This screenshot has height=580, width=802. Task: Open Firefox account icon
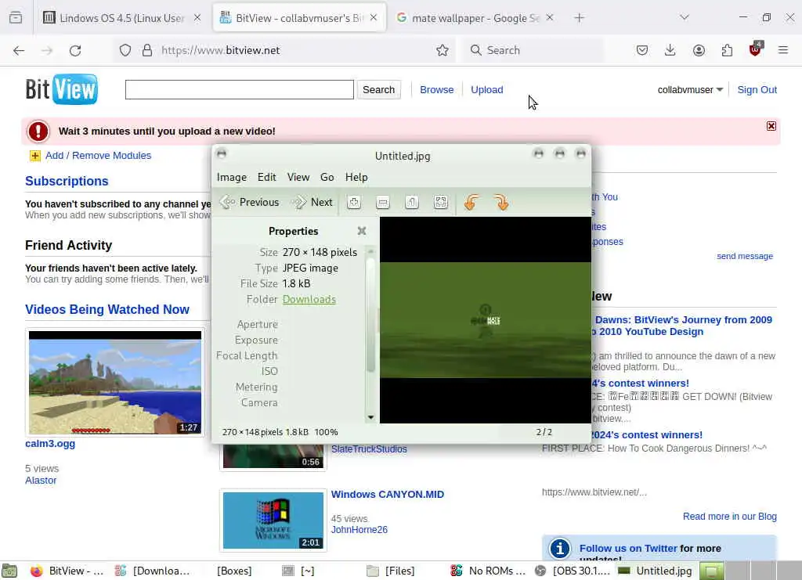(x=699, y=50)
